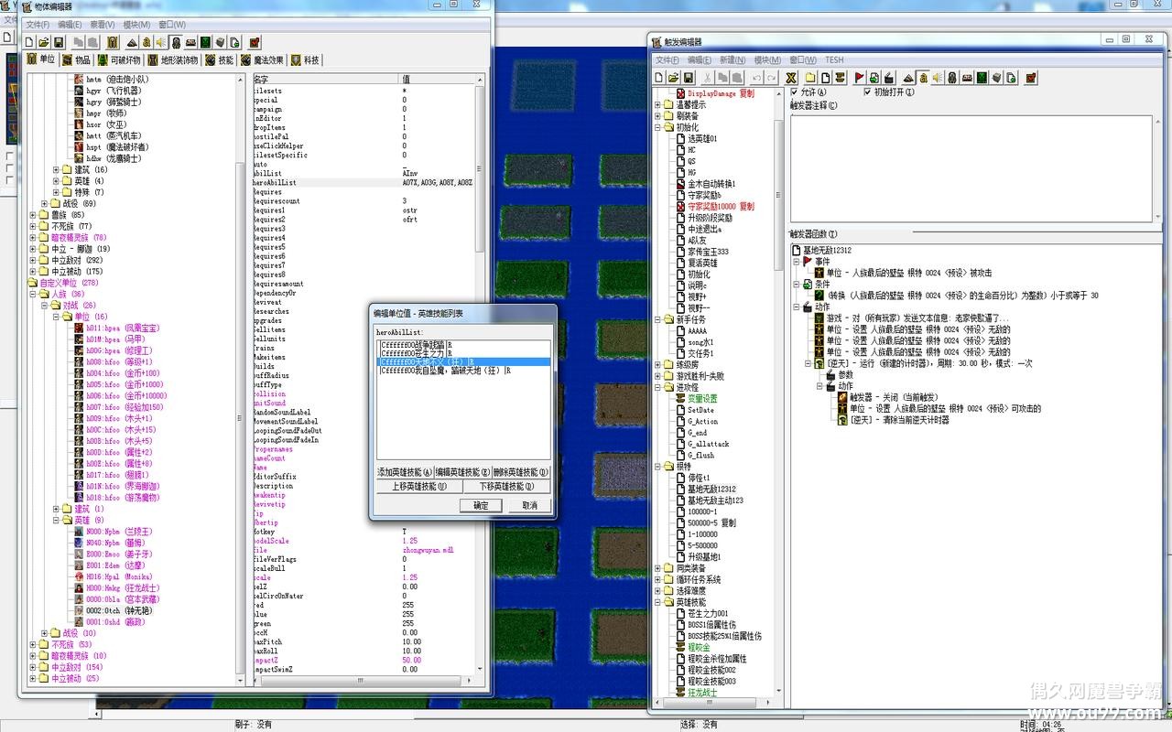Click Undo arrow in Trigger Editor toolbar

click(756, 78)
